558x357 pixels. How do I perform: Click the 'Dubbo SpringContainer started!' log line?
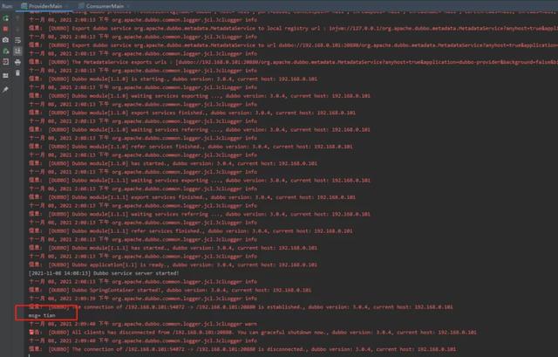click(x=170, y=290)
